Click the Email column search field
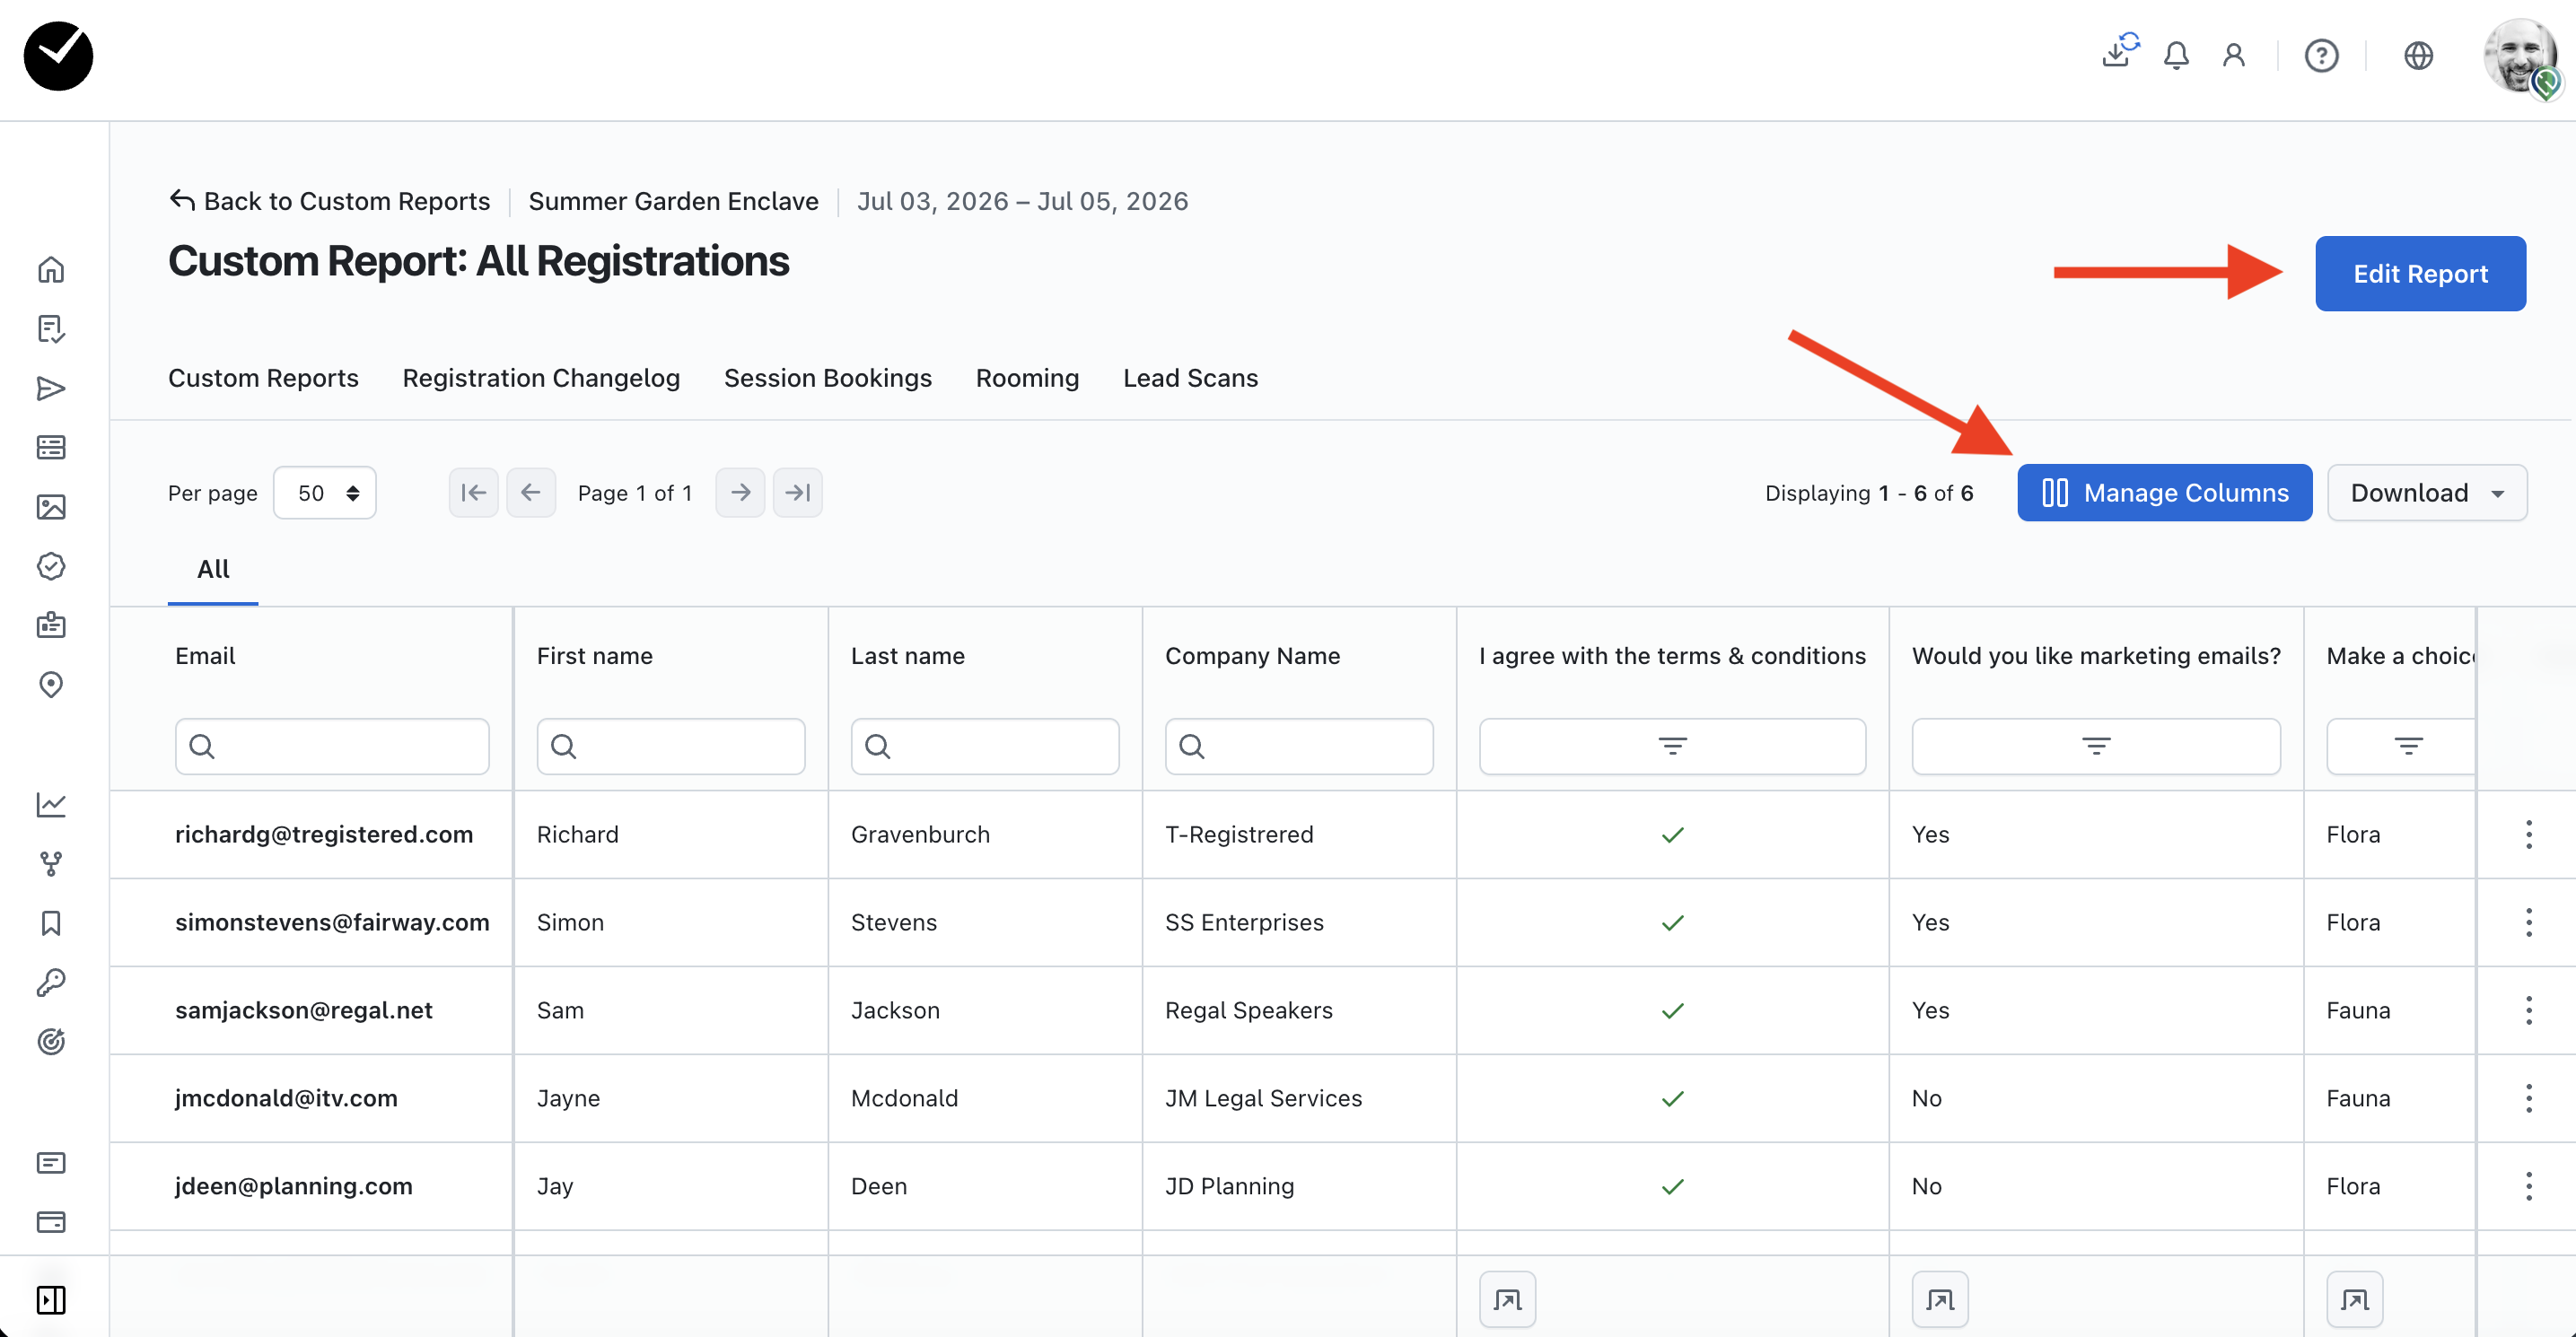Screen dimensions: 2576x1337 coord(332,746)
